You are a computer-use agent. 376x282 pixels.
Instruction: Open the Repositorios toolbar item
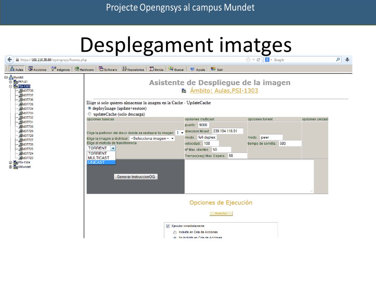click(x=133, y=69)
